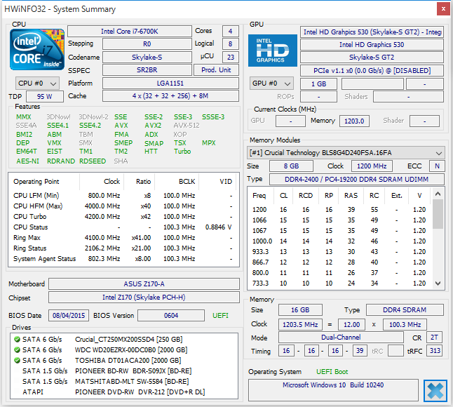
Task: Click the memory timings scrollbar down arrow
Action: click(x=438, y=283)
